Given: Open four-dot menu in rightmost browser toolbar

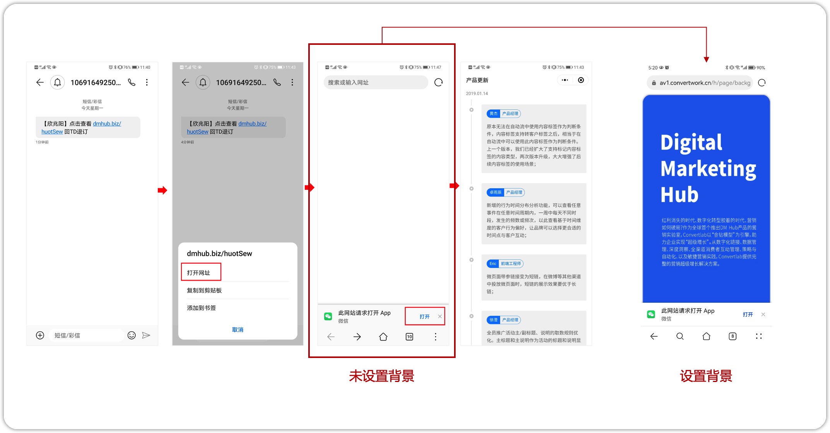Looking at the screenshot, I should [x=759, y=336].
